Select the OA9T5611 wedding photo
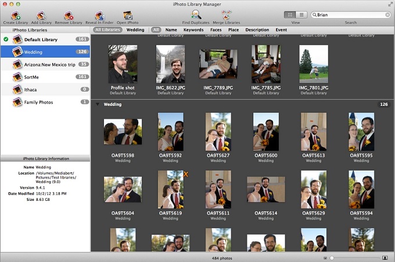This screenshot has height=262, width=395. [218, 190]
